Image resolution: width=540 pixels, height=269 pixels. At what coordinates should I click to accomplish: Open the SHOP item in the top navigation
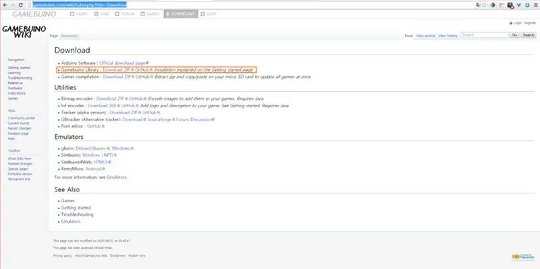coord(209,14)
